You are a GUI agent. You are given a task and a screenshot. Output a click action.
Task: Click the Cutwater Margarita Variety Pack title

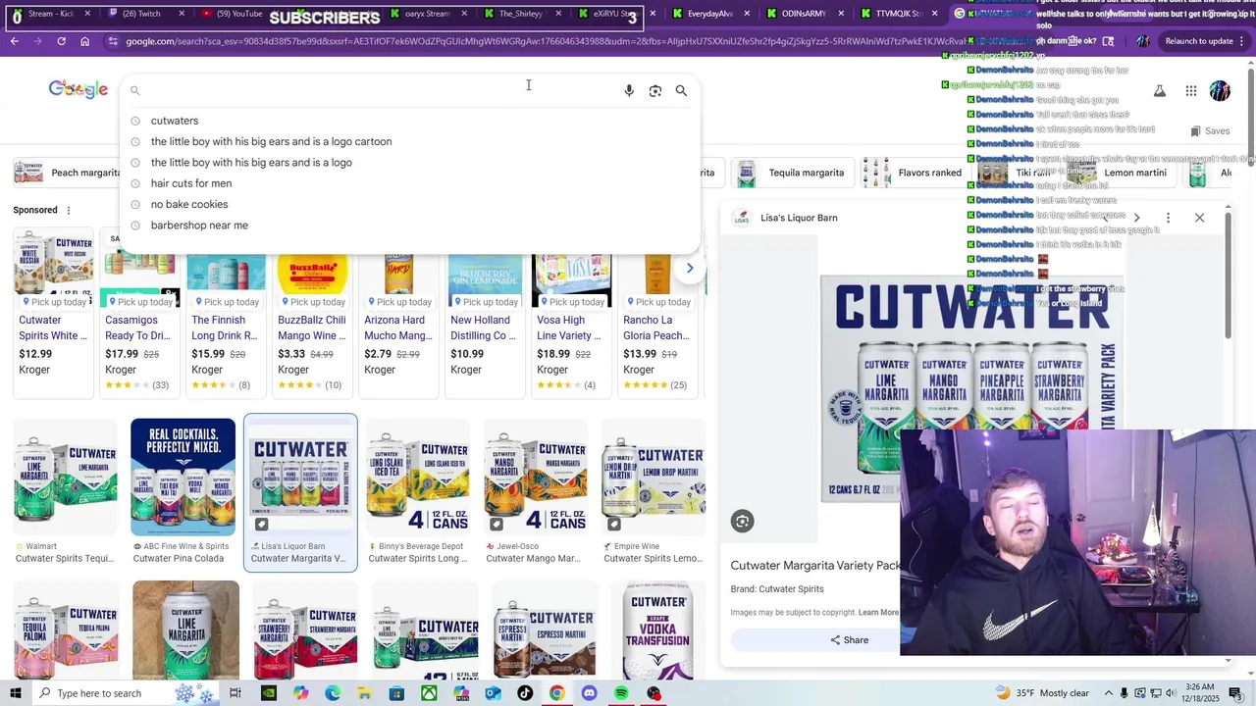pyautogui.click(x=815, y=566)
